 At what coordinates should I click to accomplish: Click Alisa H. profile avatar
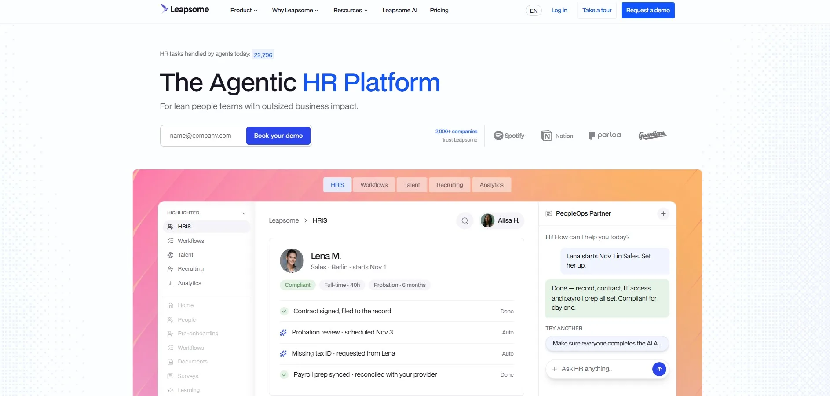point(487,220)
